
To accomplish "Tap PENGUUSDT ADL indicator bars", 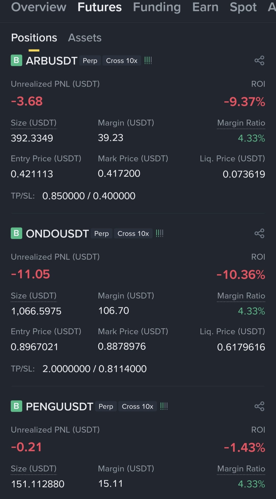I will coord(164,406).
